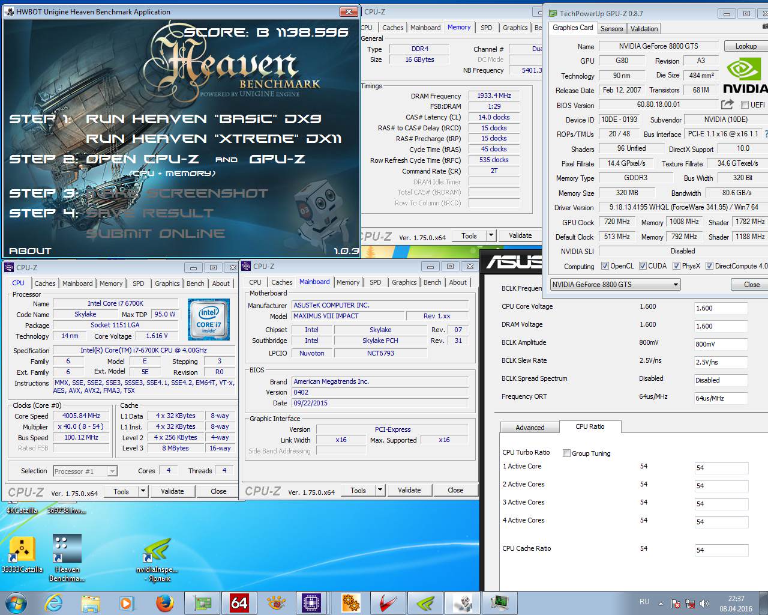Open the Windows Start menu
Viewport: 768px width, 615px height.
click(16, 602)
